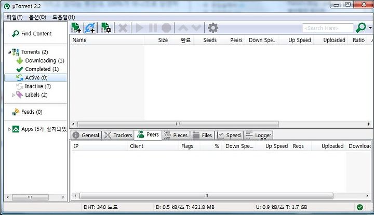This screenshot has height=215, width=374.
Task: Expand the Apps tree node
Action: tap(9, 129)
